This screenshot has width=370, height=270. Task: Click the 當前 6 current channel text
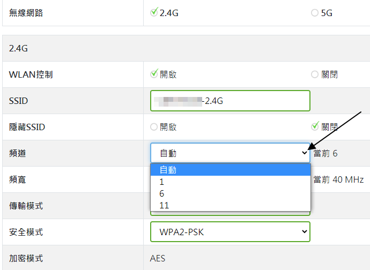[x=325, y=154]
